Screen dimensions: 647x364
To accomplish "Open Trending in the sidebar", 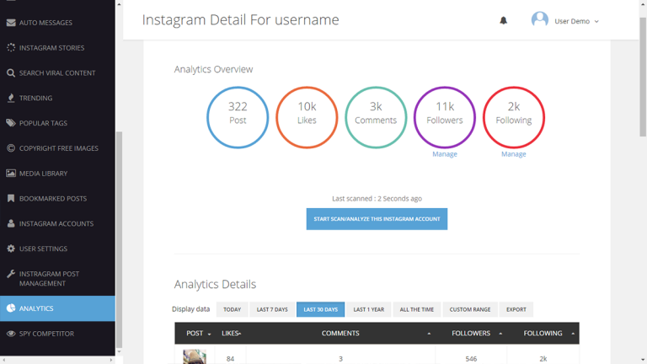I will tap(36, 98).
